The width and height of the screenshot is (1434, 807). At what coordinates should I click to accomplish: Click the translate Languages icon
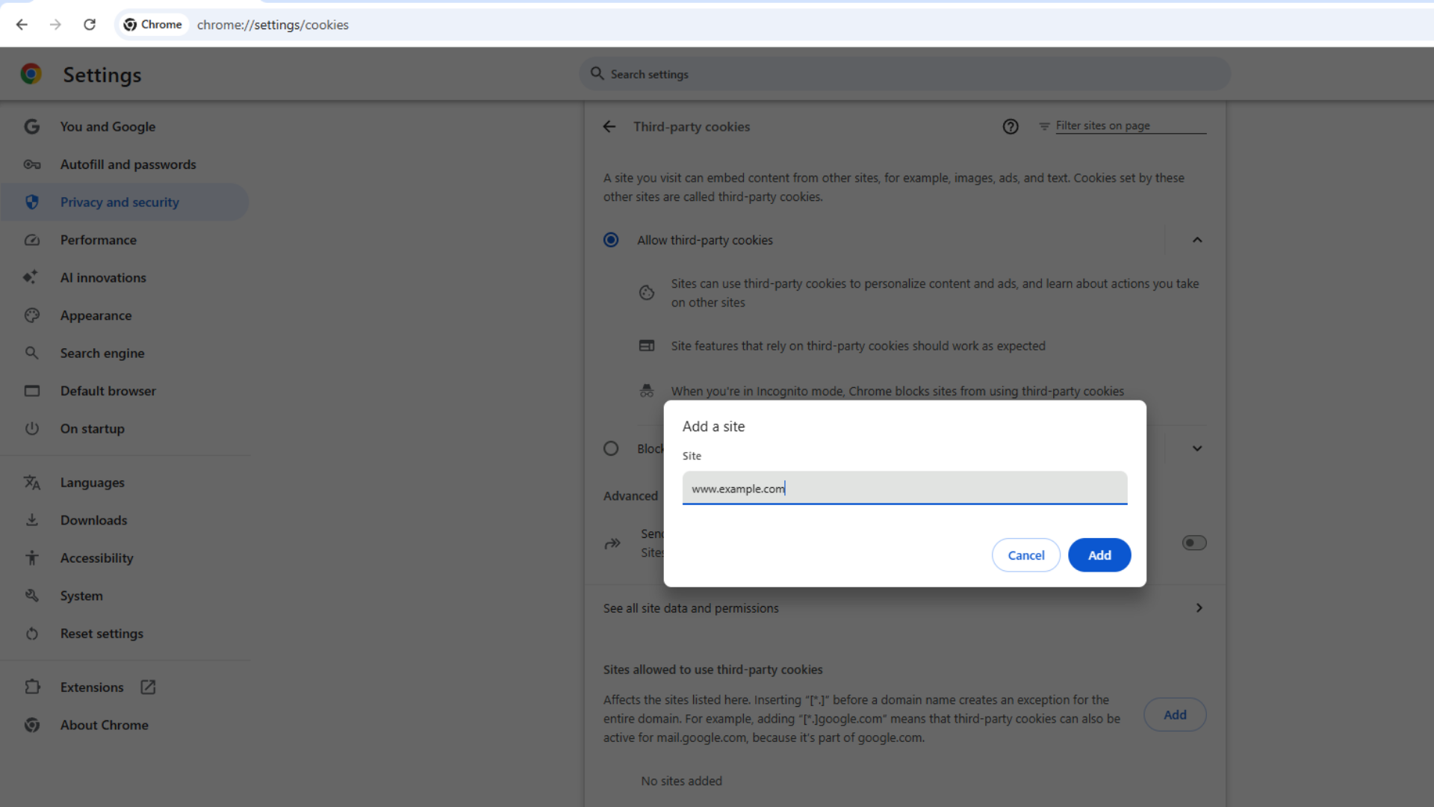tap(31, 483)
